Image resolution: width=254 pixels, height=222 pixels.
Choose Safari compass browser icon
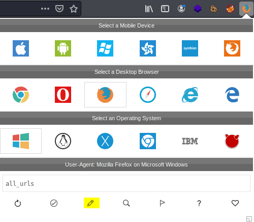tap(148, 95)
